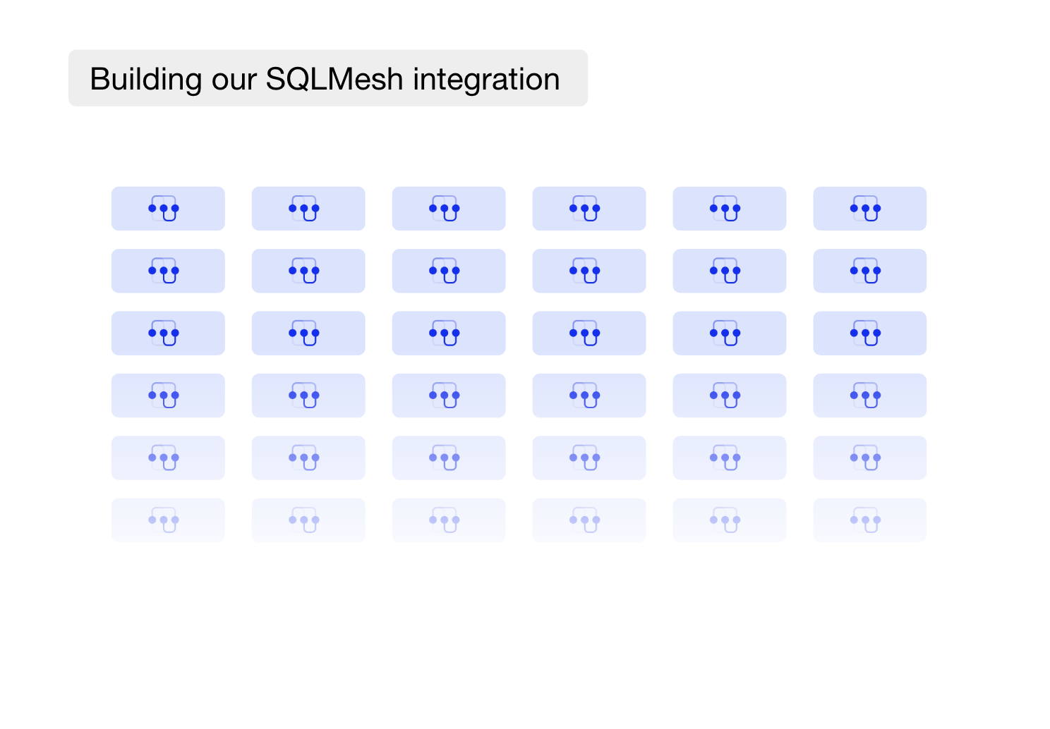1050x729 pixels.
Task: Choose the second tile in the fourth row
Action: tap(308, 396)
